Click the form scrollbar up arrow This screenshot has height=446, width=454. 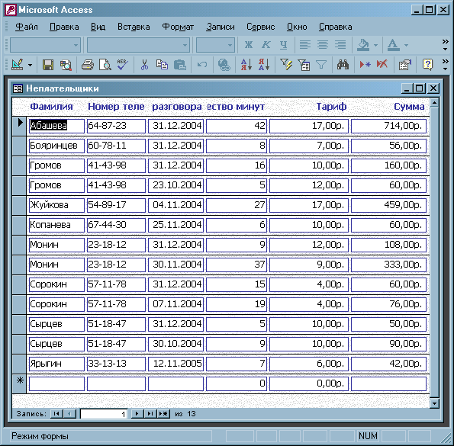(x=434, y=103)
